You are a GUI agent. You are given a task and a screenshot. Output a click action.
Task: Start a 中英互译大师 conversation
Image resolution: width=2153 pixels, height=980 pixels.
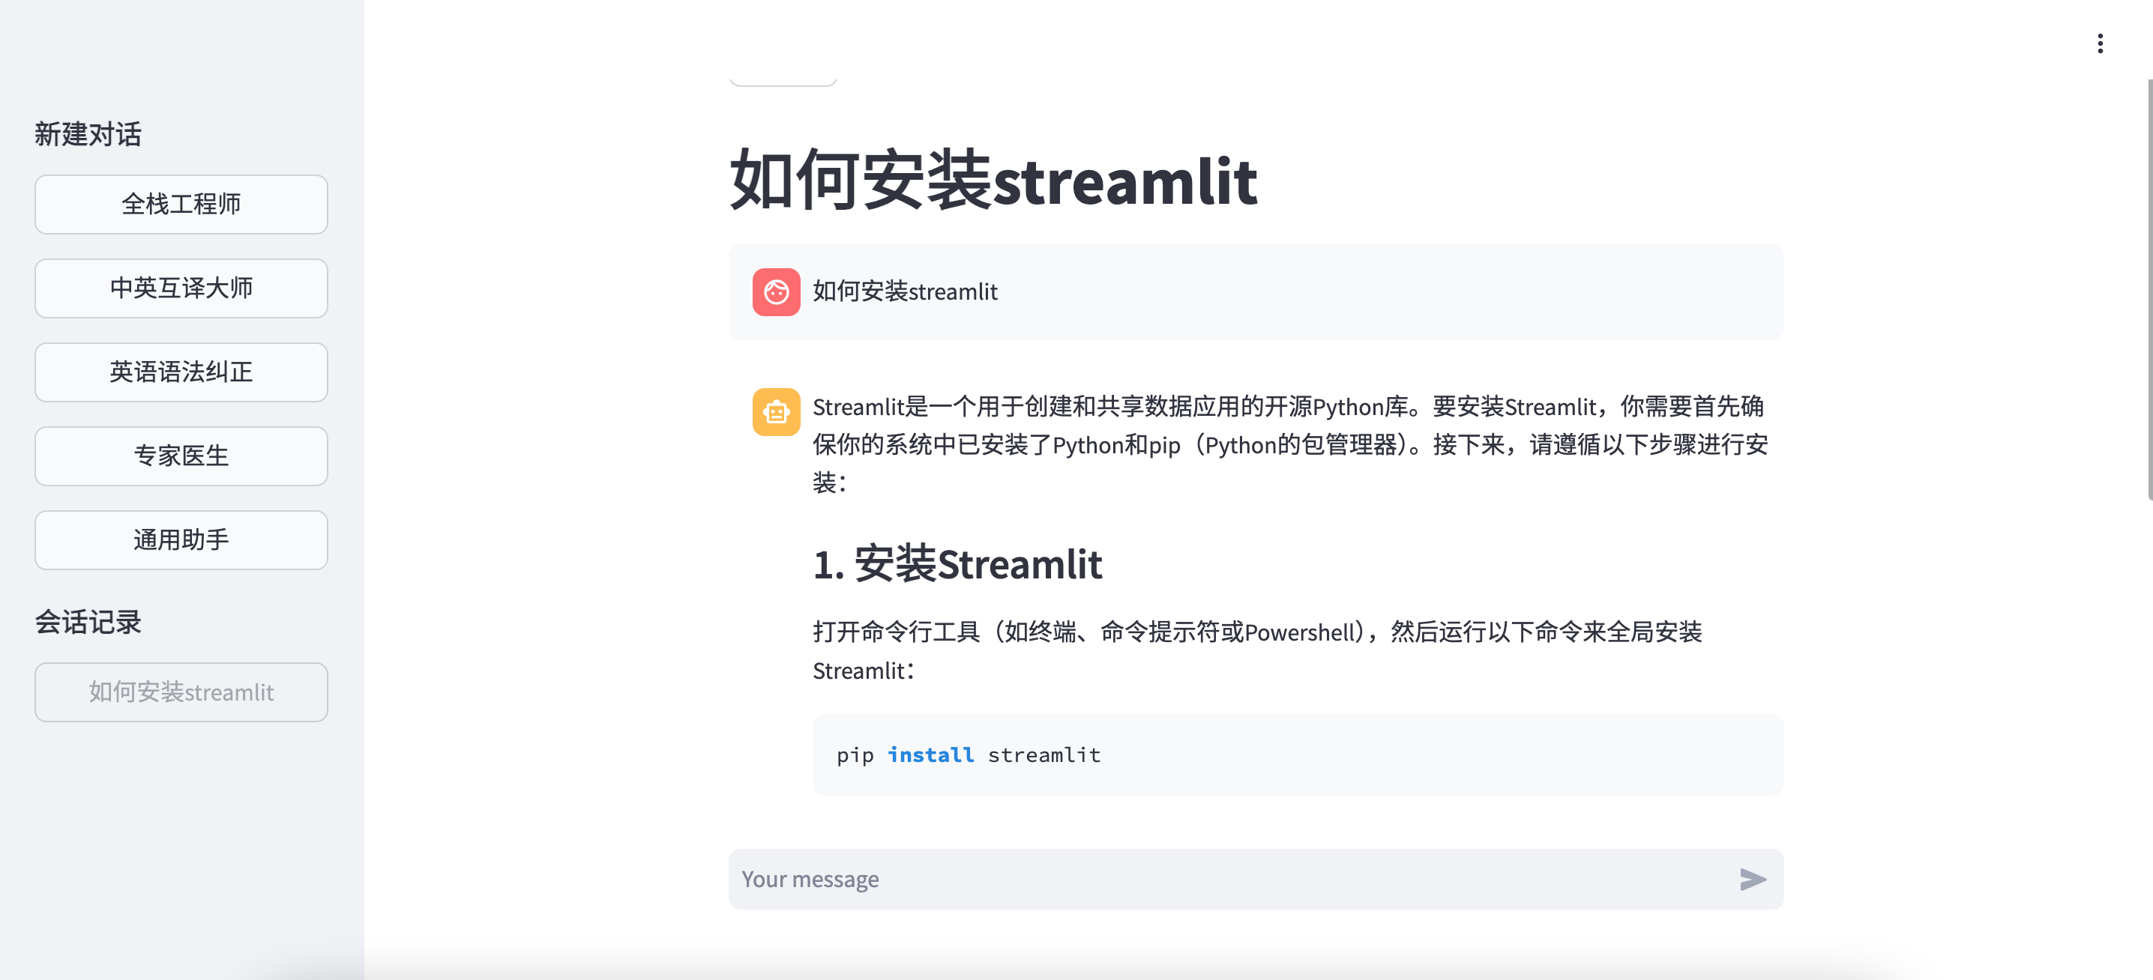coord(181,288)
